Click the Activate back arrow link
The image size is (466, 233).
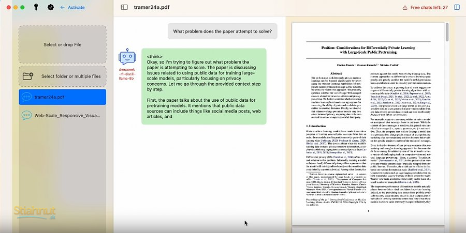(72, 7)
